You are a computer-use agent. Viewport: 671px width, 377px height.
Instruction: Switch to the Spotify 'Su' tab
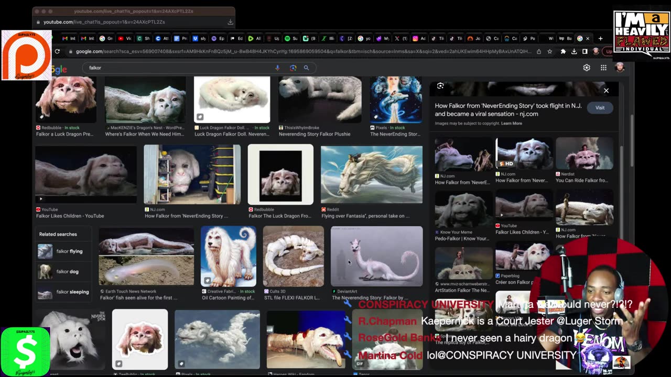[290, 38]
